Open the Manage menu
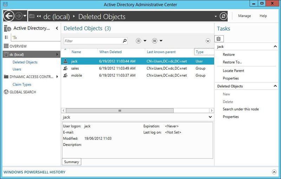 (244, 16)
